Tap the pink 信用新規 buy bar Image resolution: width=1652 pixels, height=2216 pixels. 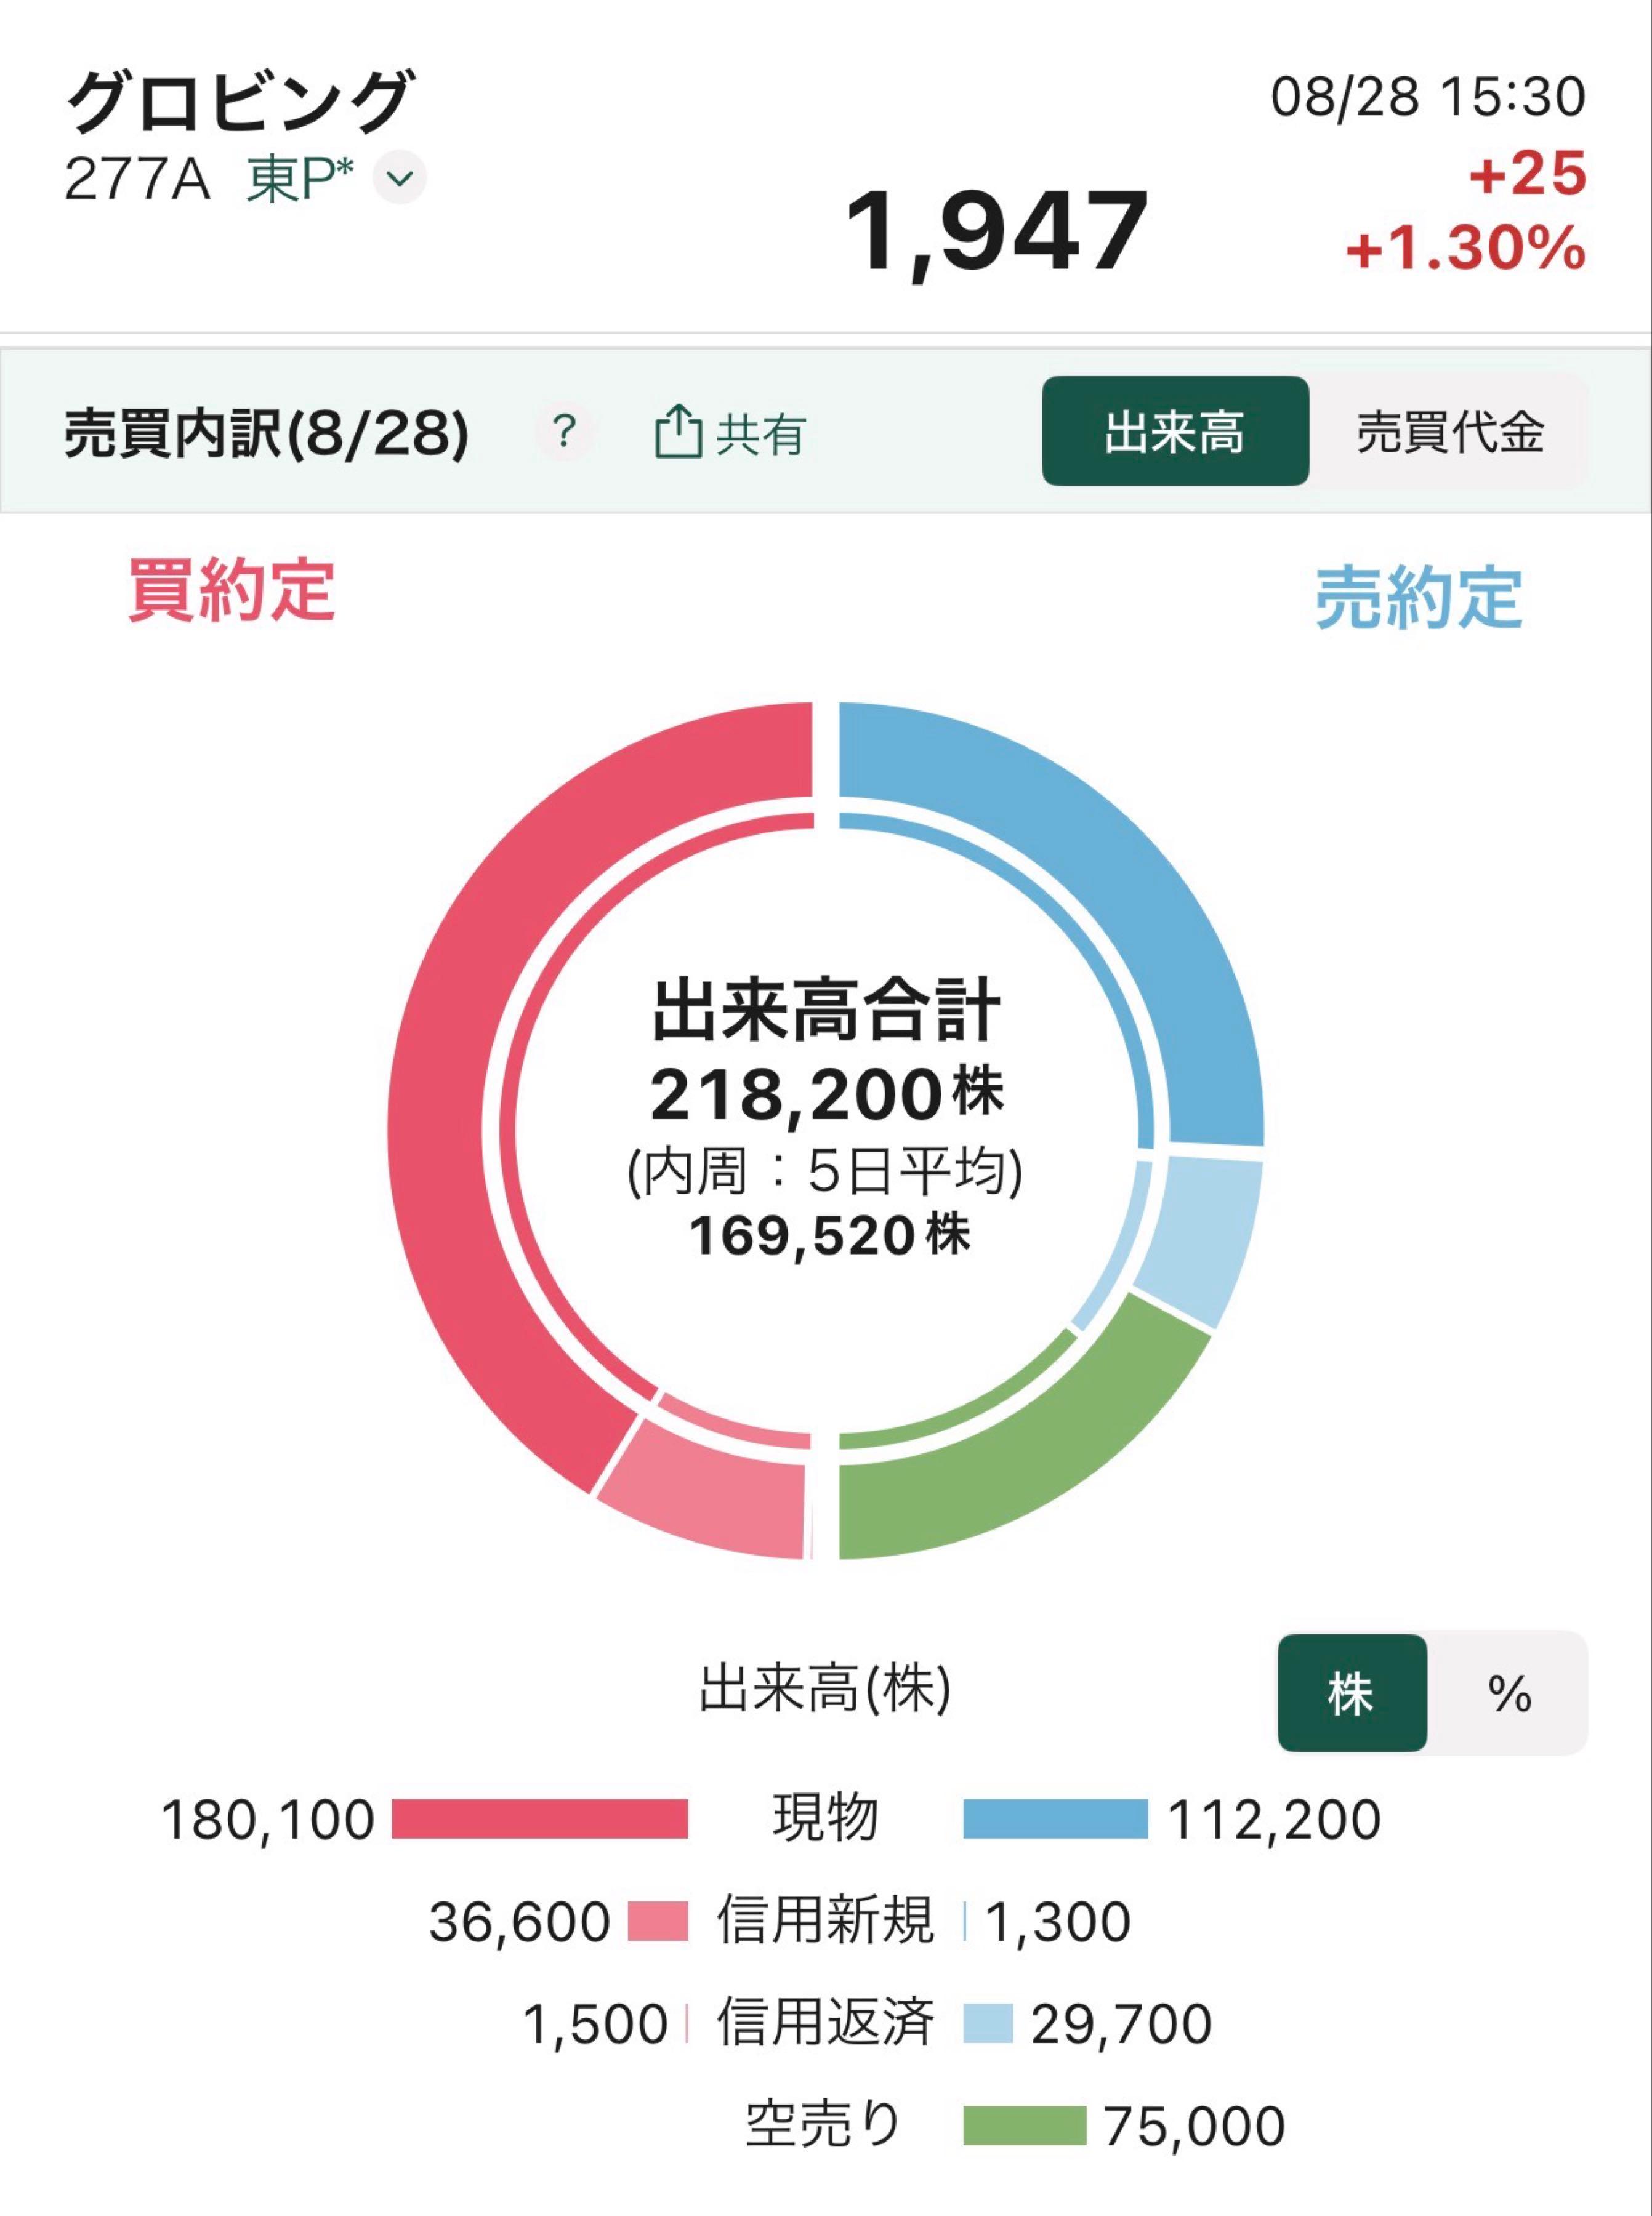click(658, 1920)
